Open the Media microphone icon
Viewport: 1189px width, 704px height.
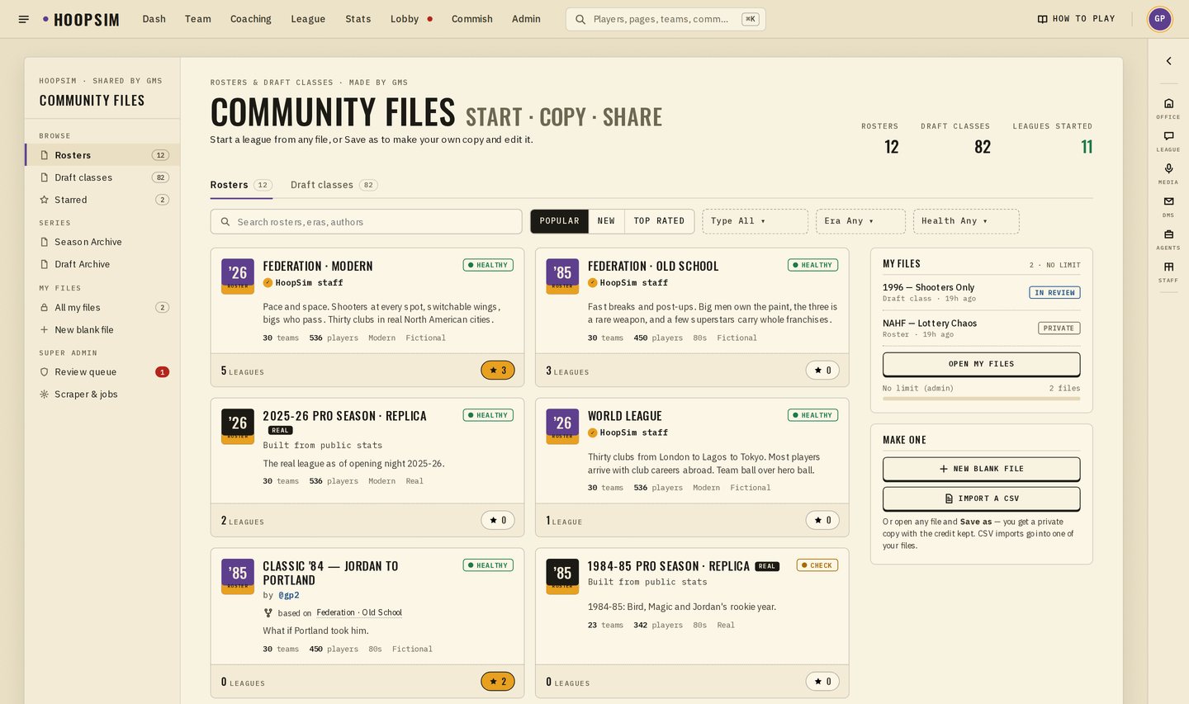pyautogui.click(x=1168, y=172)
